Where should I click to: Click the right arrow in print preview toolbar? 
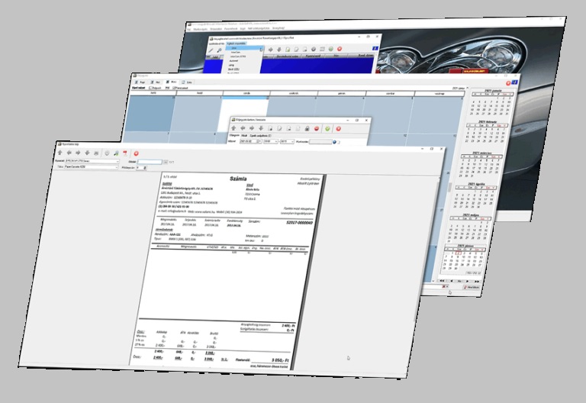tap(78, 153)
